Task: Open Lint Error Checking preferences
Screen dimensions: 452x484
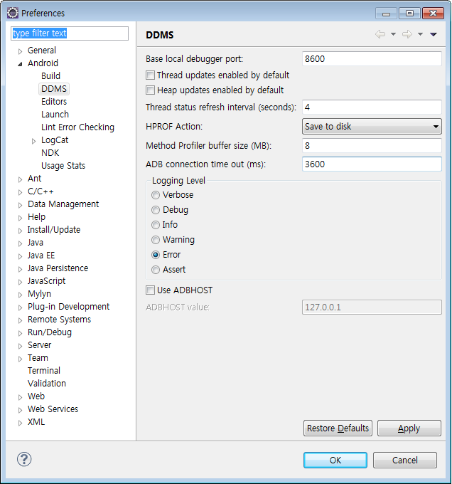Action: coord(77,127)
